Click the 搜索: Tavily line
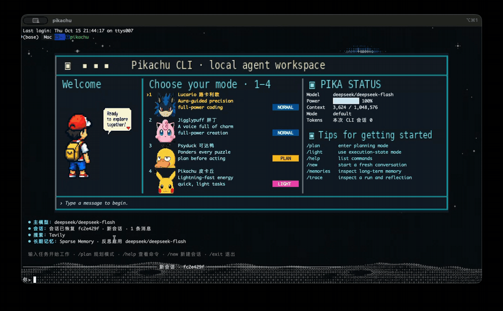503x311 pixels. (x=47, y=235)
